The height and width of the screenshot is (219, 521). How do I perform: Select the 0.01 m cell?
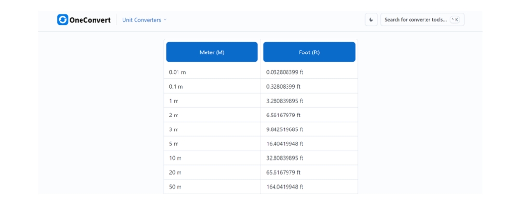[x=212, y=72]
